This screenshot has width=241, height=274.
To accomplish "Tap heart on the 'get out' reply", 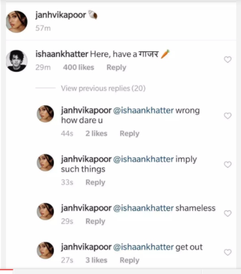I will [227, 252].
